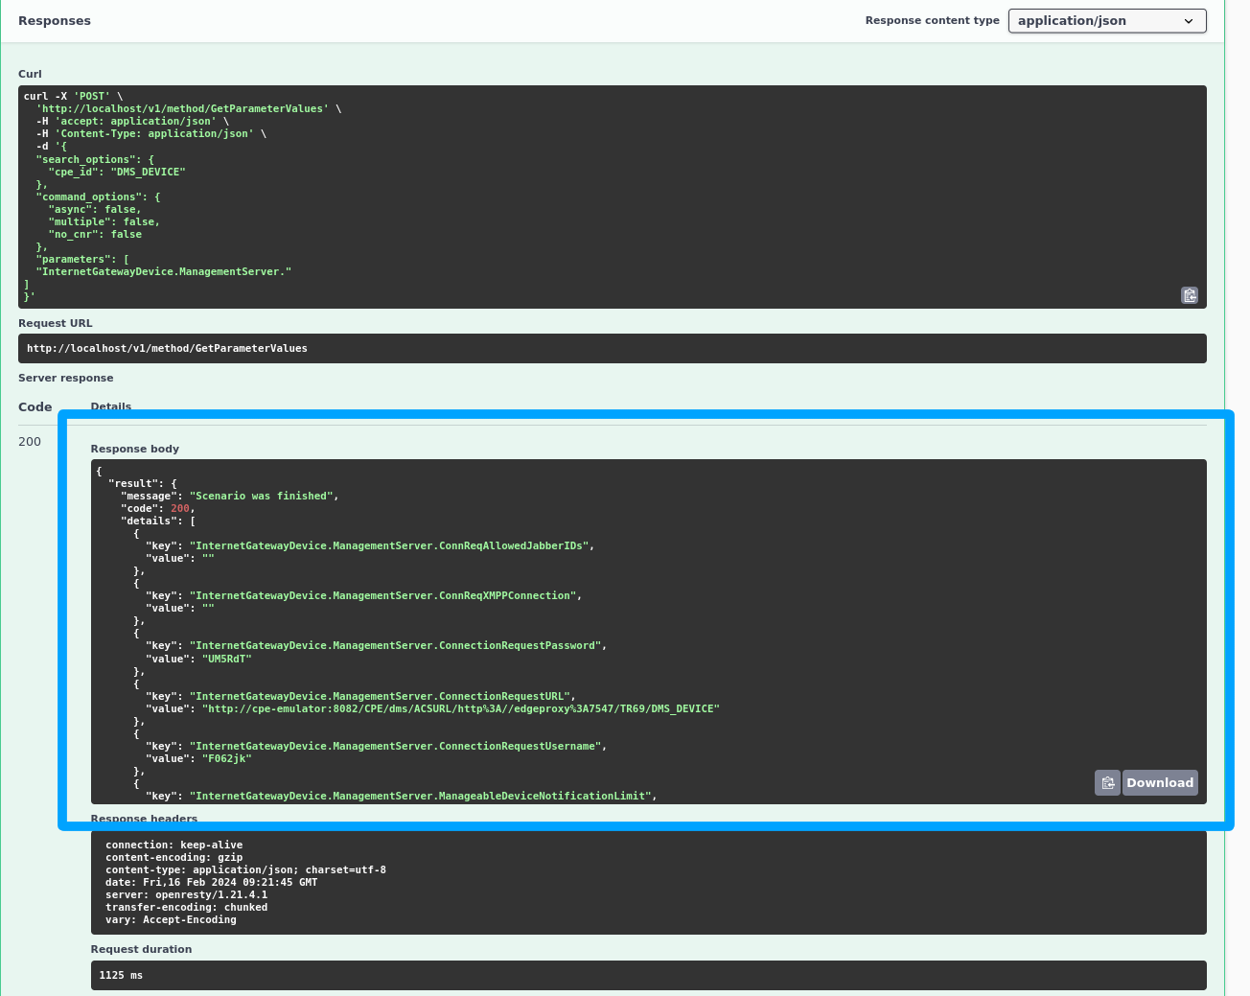
Task: Copy the curl command to clipboard
Action: (x=1189, y=295)
